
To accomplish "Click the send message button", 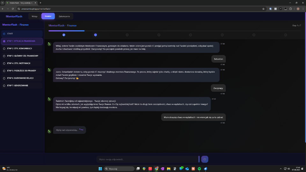I will click(x=205, y=159).
